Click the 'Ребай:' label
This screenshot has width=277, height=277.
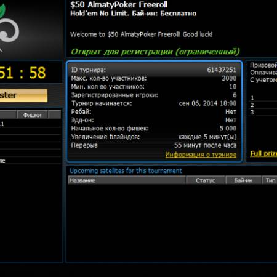(81, 112)
